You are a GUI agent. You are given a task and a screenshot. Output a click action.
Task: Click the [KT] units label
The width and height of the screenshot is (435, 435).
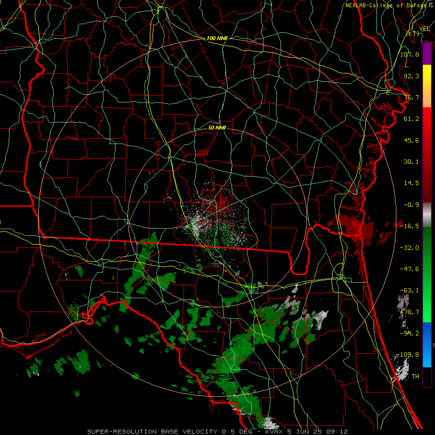coord(413,33)
